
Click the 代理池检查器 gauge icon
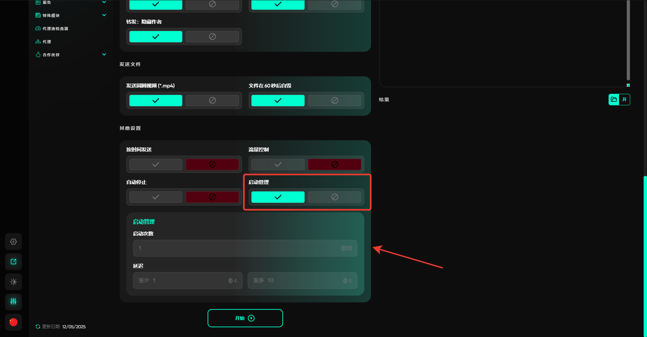(x=38, y=29)
